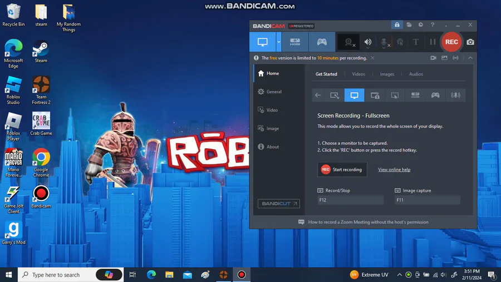Open Task View on taskbar
This screenshot has width=501, height=282.
[132, 275]
